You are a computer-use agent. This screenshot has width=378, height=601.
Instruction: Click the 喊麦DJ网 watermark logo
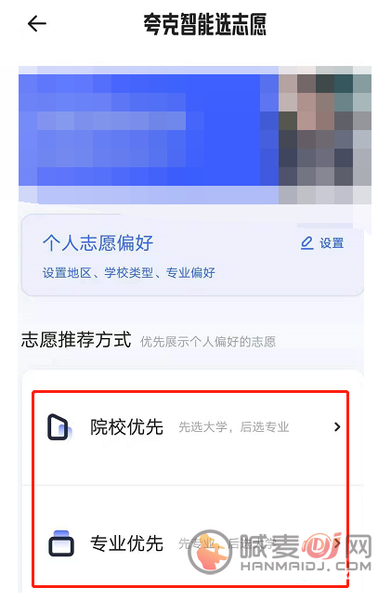point(280,552)
